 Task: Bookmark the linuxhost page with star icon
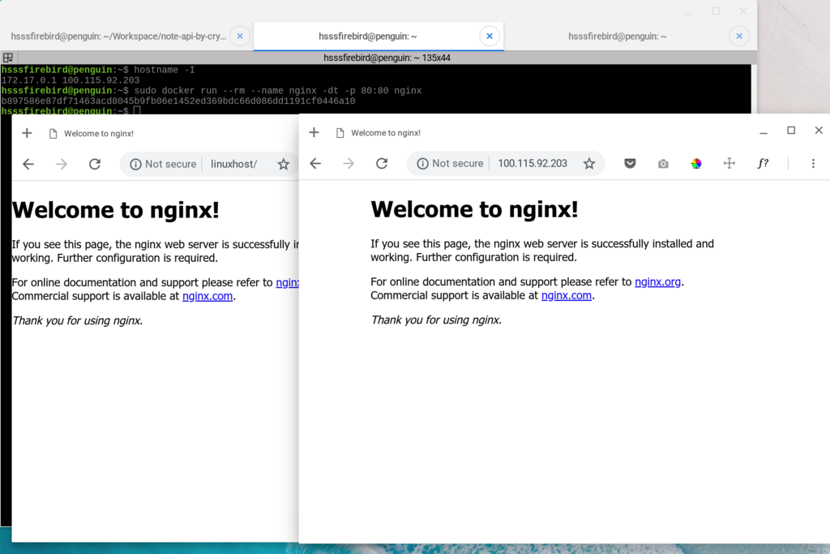click(x=284, y=164)
